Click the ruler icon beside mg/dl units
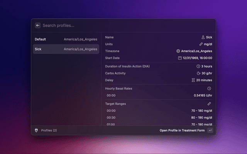Screen dimensions: 247x154 [201, 44]
